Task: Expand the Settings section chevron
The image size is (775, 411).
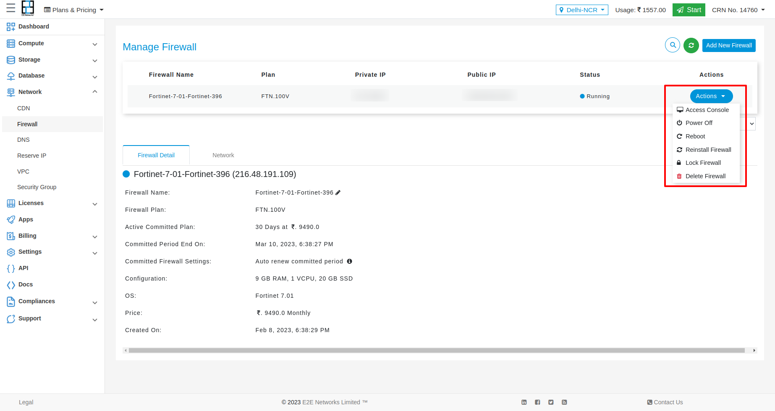Action: (95, 253)
